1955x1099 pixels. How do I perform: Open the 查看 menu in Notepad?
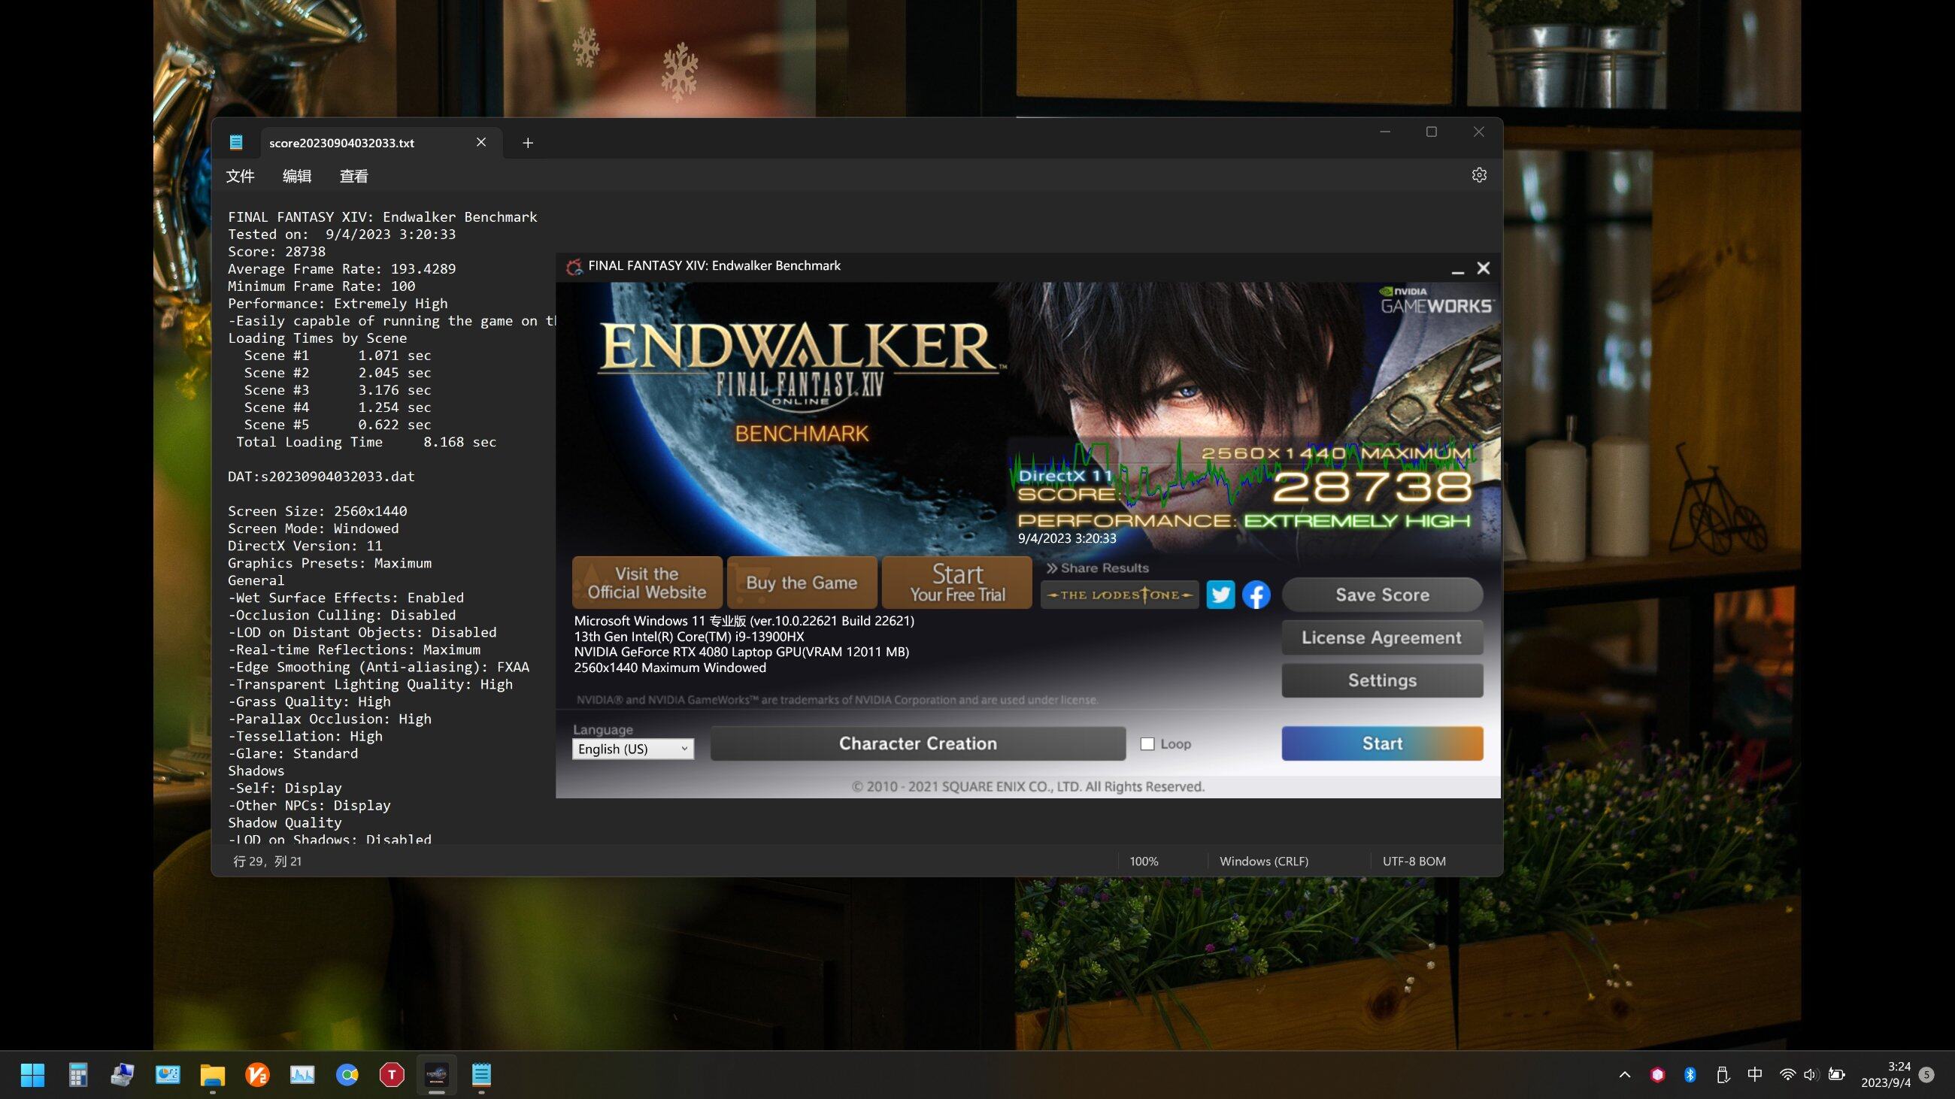353,176
